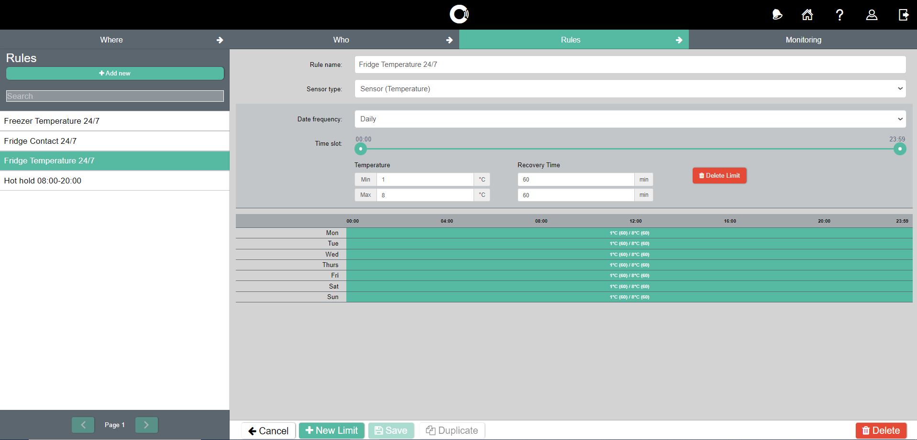
Task: Click the notifications bell icon
Action: click(x=777, y=15)
